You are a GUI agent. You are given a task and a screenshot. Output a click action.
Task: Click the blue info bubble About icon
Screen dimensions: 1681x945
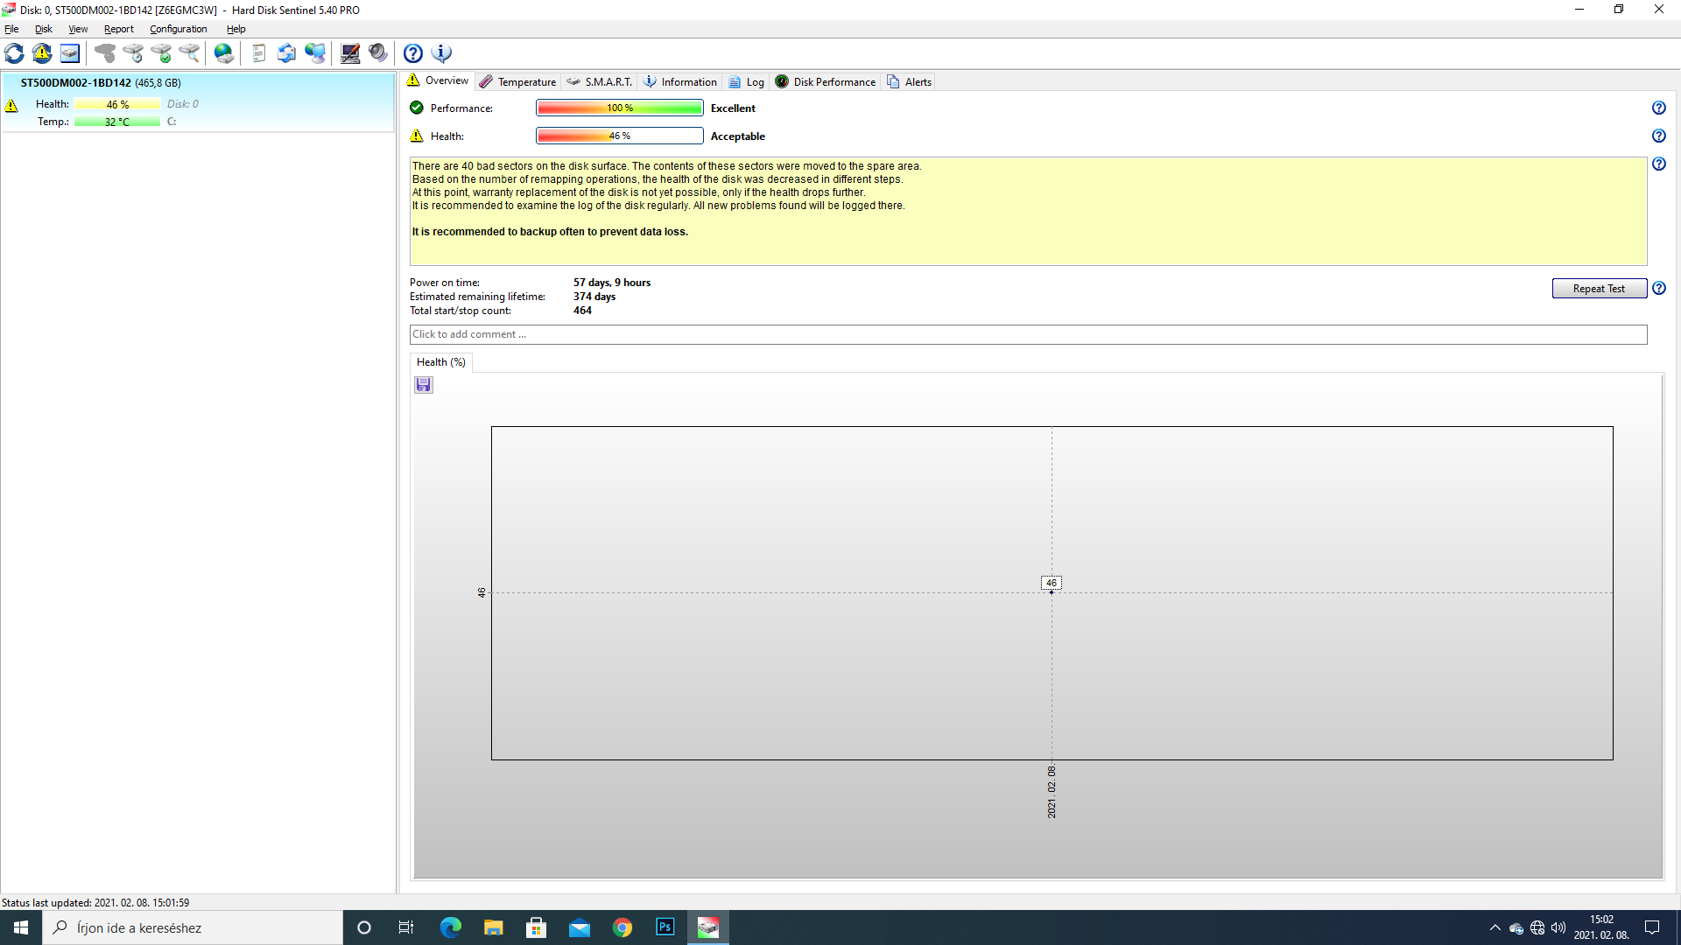(x=441, y=53)
